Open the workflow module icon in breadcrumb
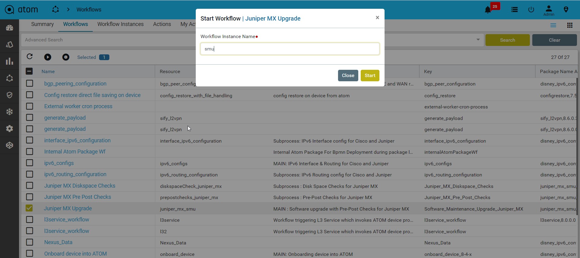This screenshot has height=258, width=580. tap(55, 10)
